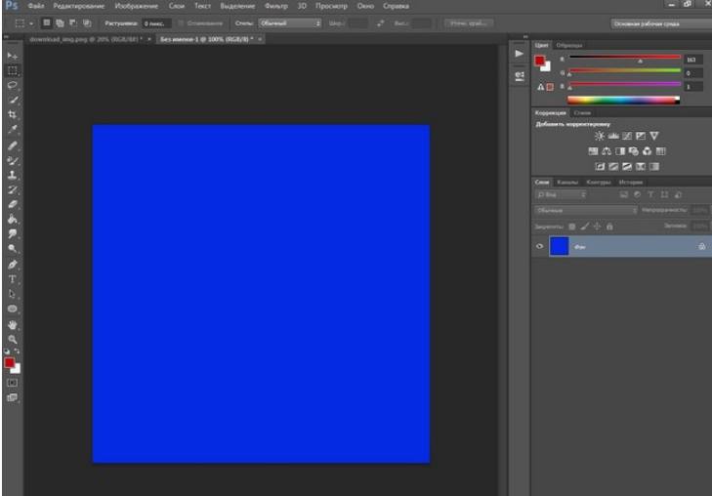Toggle filter for pixel layers
Screen dimensions: 712x496
click(623, 194)
